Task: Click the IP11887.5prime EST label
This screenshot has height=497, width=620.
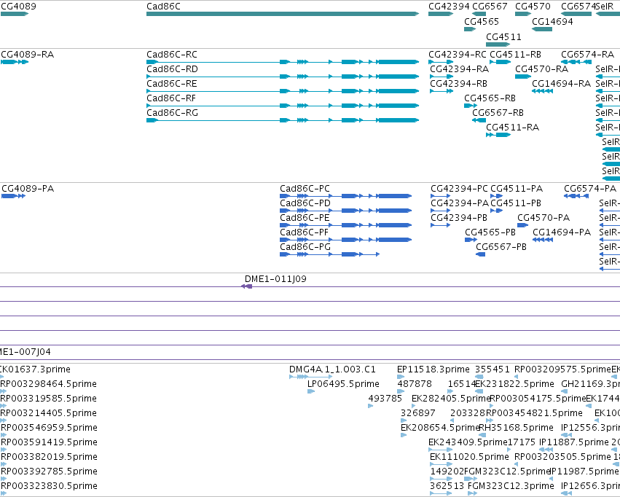Action: coord(574,442)
